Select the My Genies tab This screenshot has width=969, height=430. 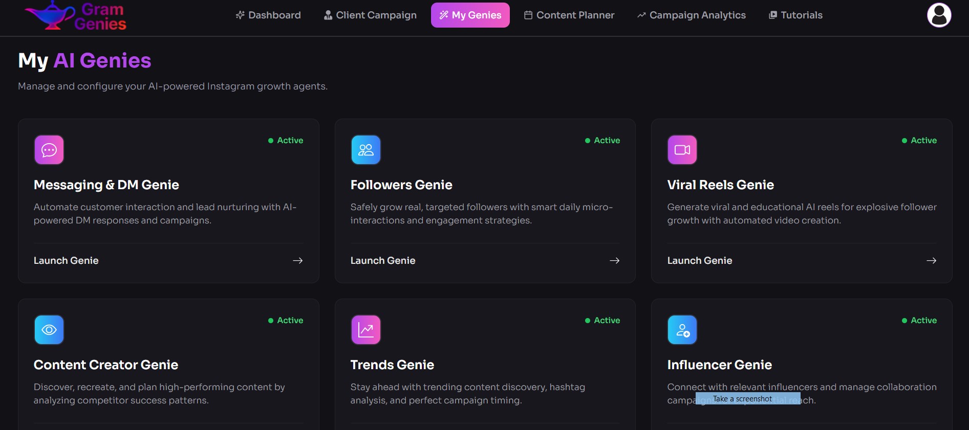(x=470, y=15)
